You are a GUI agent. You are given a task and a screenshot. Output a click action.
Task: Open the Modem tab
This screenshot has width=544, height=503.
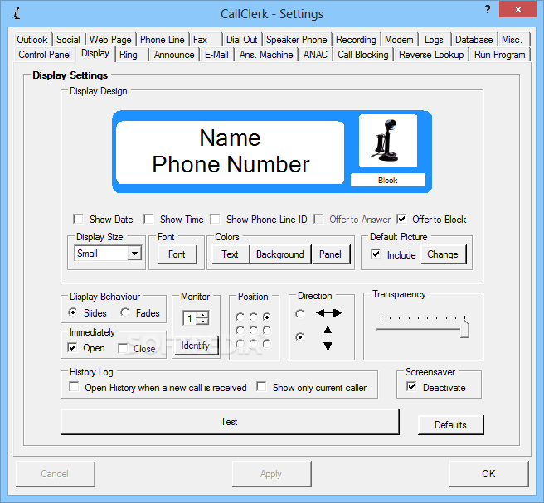pyautogui.click(x=399, y=40)
